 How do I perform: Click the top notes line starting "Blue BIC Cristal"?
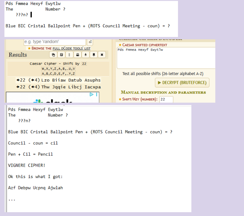87,26
